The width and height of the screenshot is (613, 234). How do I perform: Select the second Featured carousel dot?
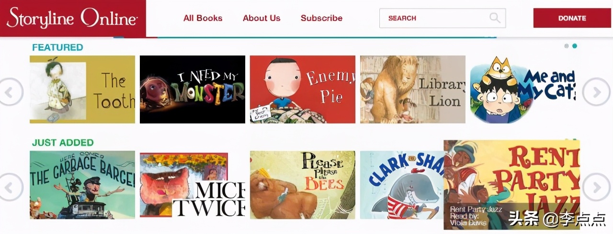(575, 46)
